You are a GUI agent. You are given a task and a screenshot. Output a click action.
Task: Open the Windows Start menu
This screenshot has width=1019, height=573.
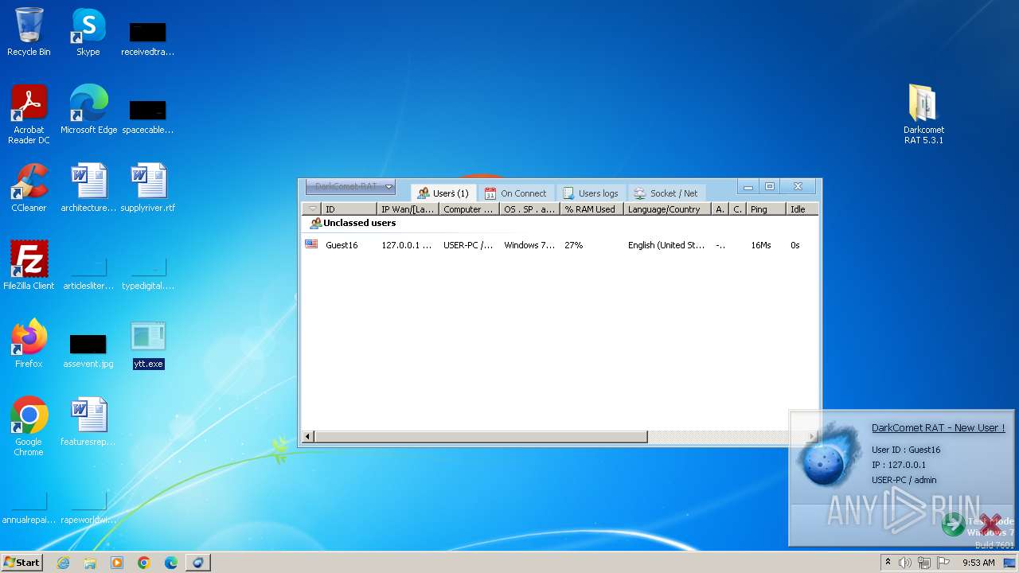point(22,563)
